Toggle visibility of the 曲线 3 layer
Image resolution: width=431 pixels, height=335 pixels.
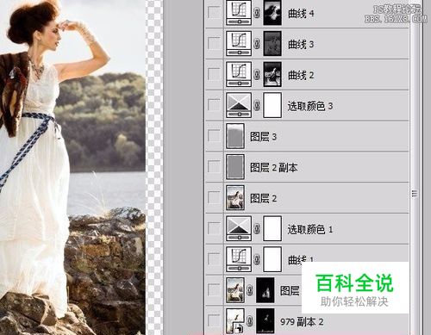(214, 43)
